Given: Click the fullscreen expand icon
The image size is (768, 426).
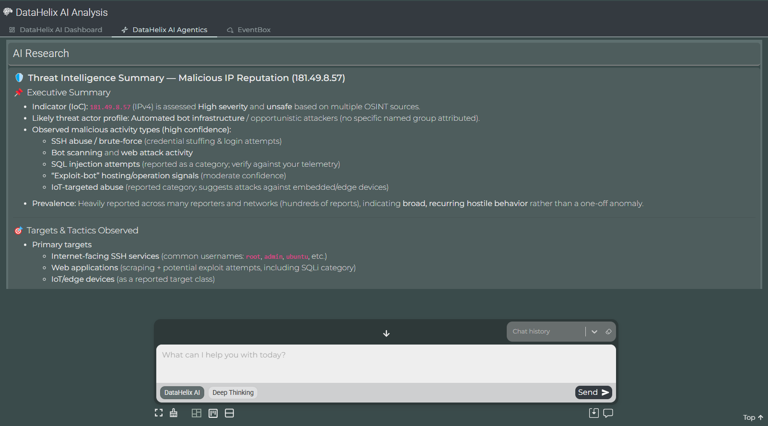Looking at the screenshot, I should click(159, 413).
